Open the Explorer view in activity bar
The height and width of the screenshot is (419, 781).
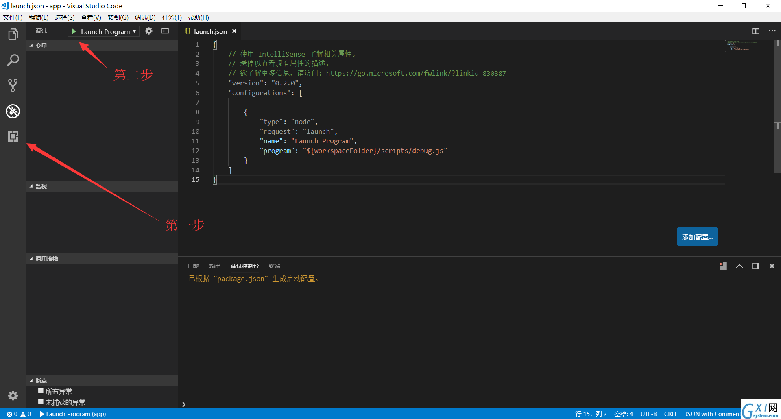pyautogui.click(x=13, y=35)
